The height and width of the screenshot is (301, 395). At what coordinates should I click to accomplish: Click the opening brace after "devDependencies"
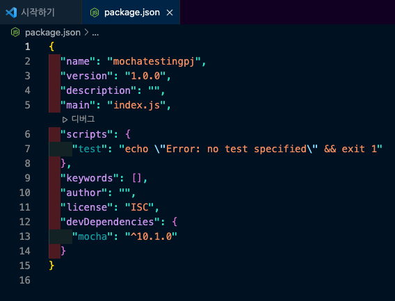pyautogui.click(x=175, y=222)
